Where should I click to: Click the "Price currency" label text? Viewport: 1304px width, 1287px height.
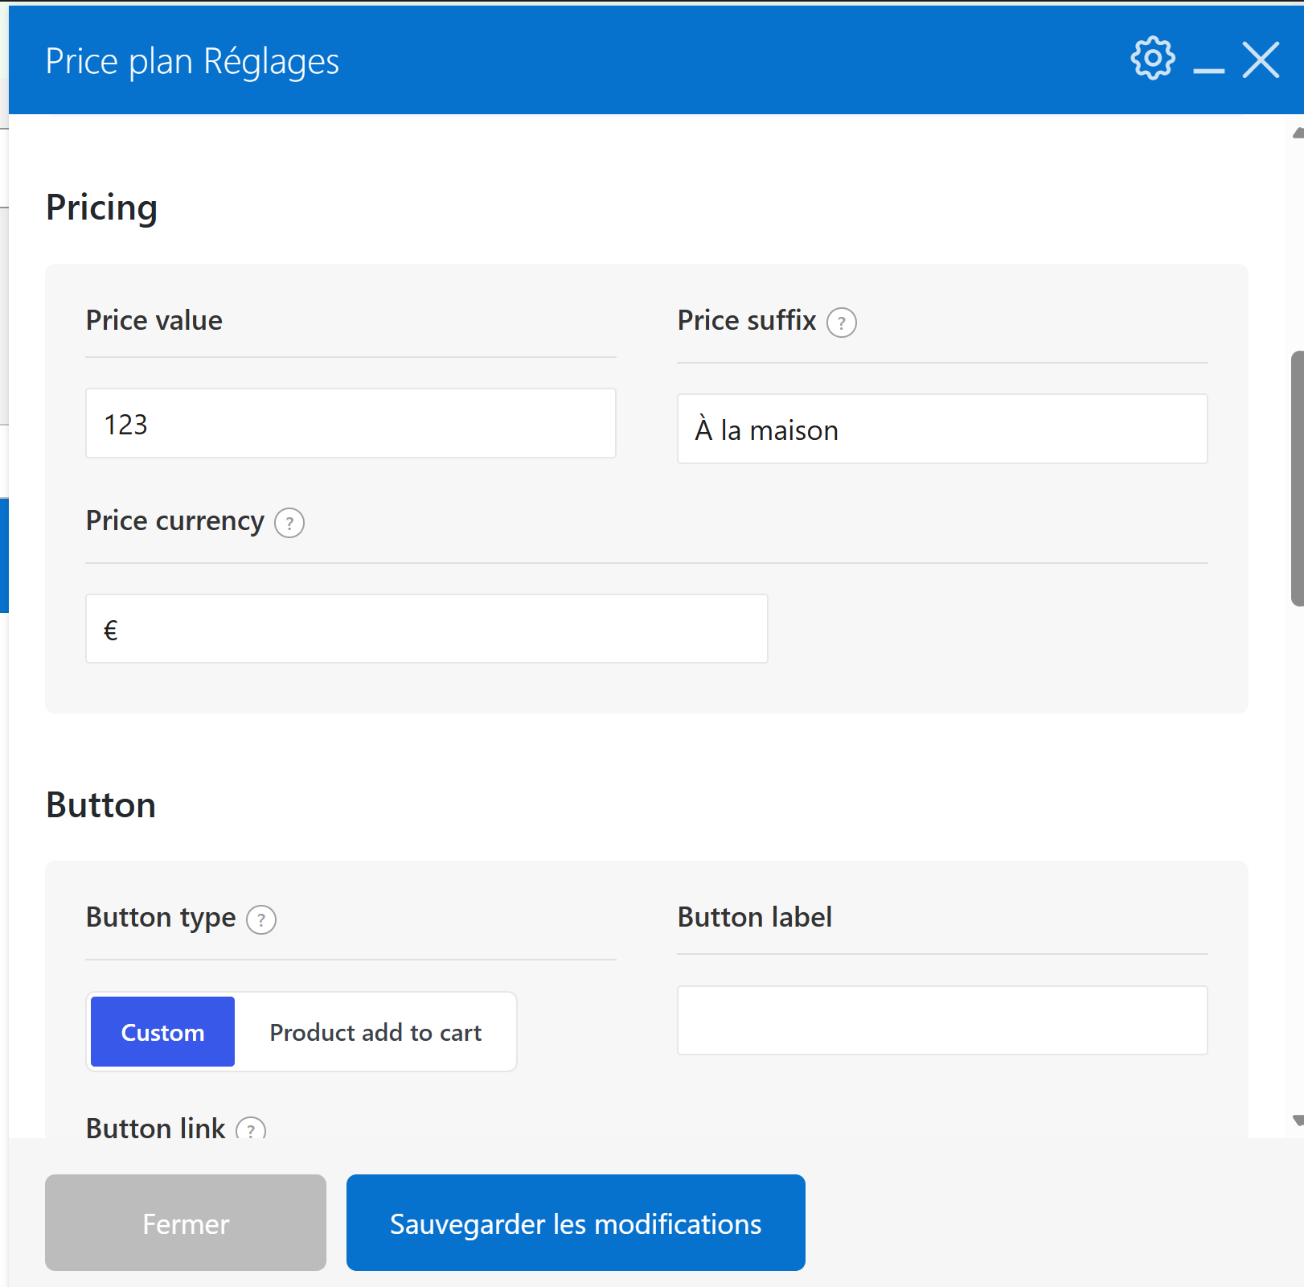175,521
